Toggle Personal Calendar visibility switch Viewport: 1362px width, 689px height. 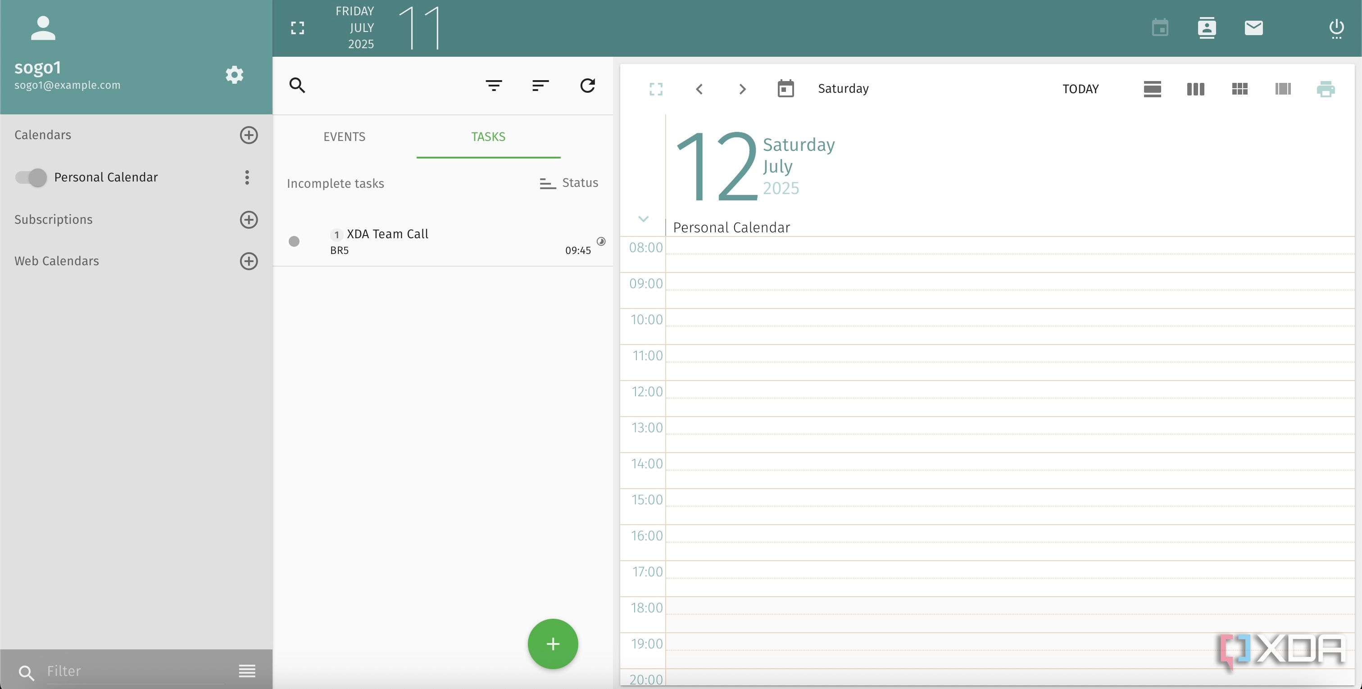[31, 178]
